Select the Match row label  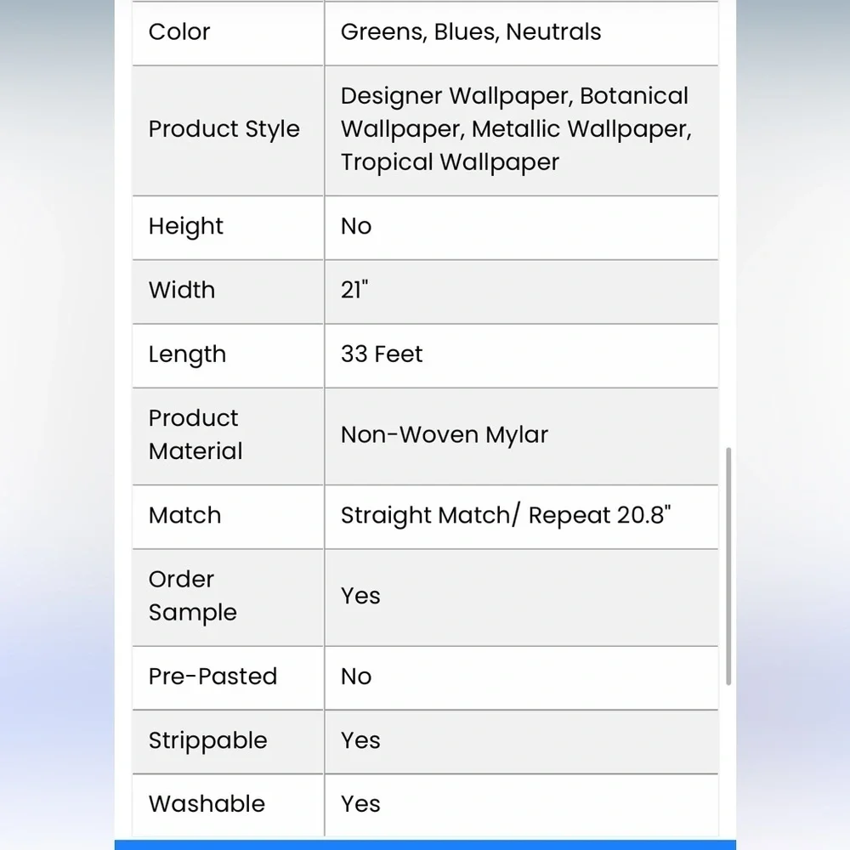coord(184,515)
